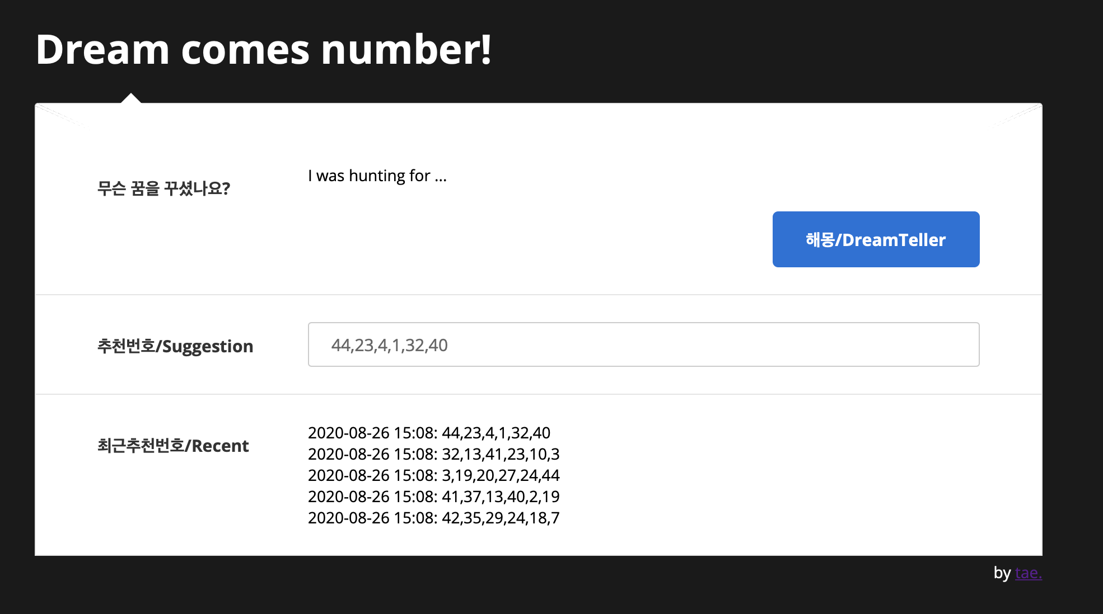Click the 해몽/DreamTeller button
This screenshot has height=614, width=1103.
pos(876,239)
